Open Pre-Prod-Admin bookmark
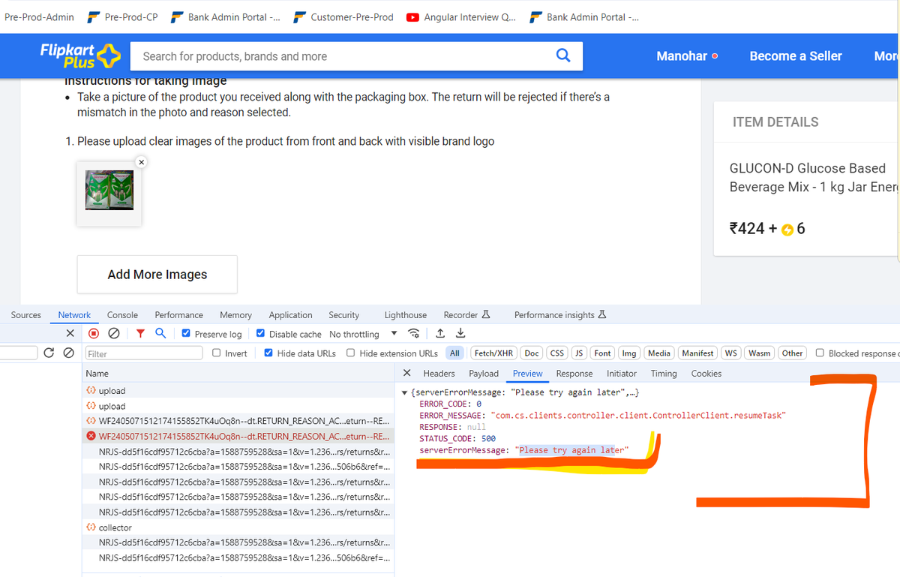Viewport: 900px width, 577px height. tap(39, 17)
